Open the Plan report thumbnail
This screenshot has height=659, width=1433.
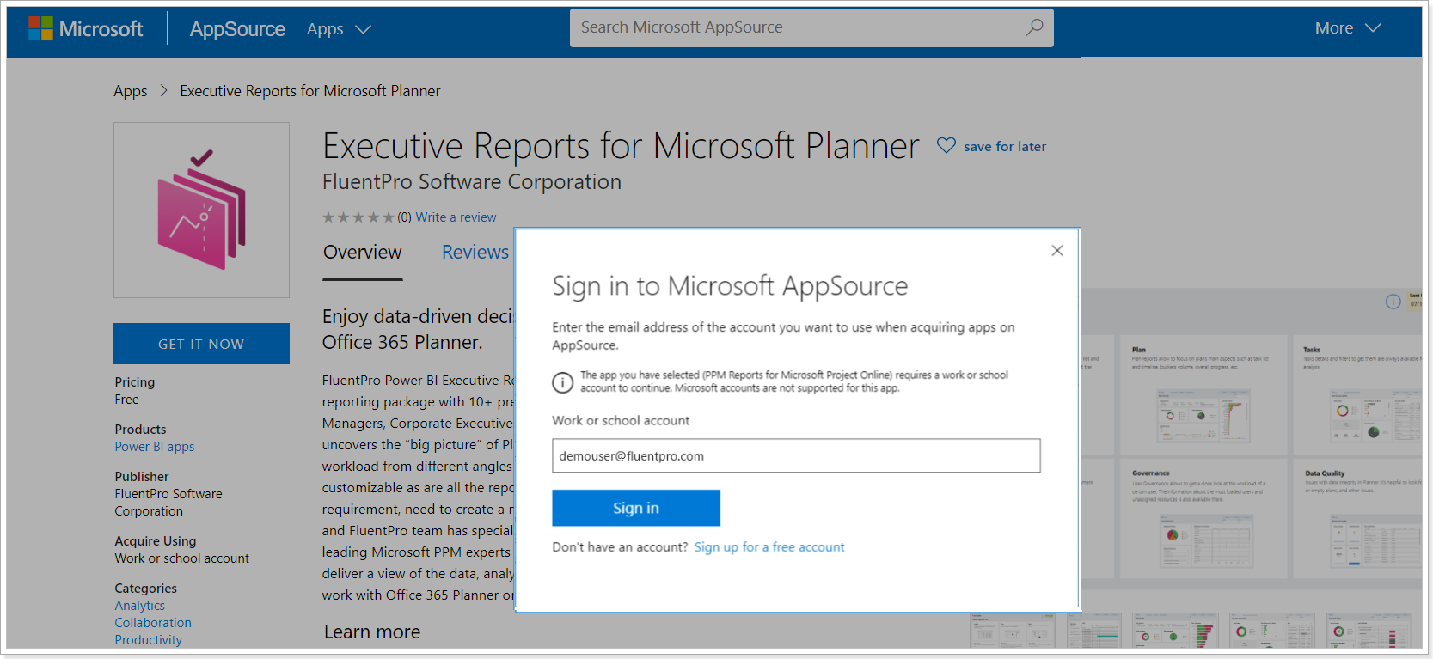1203,395
